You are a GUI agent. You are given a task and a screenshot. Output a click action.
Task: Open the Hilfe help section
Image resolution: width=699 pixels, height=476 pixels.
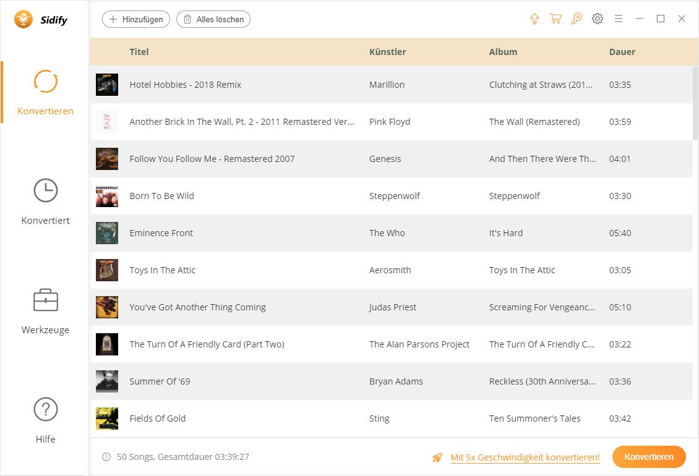pos(45,420)
